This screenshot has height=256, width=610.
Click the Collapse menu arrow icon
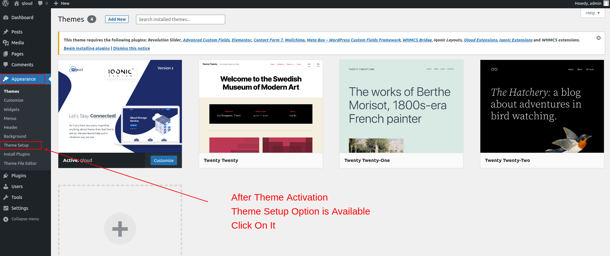point(6,219)
